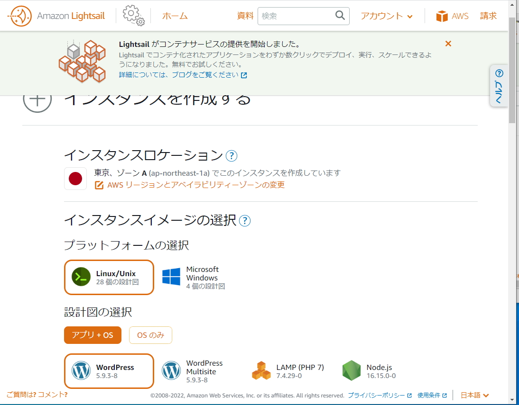The height and width of the screenshot is (405, 519).
Task: Click the Amazon Lightsail logo
Action: [x=56, y=16]
